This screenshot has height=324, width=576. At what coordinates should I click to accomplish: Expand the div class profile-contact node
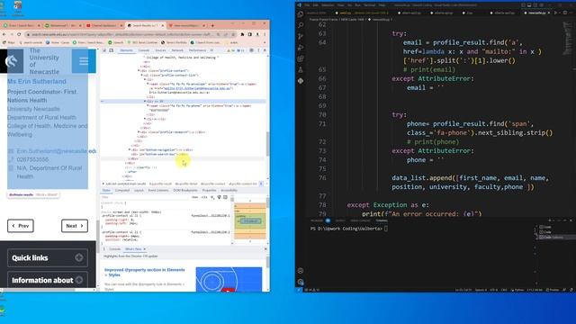tap(139, 70)
